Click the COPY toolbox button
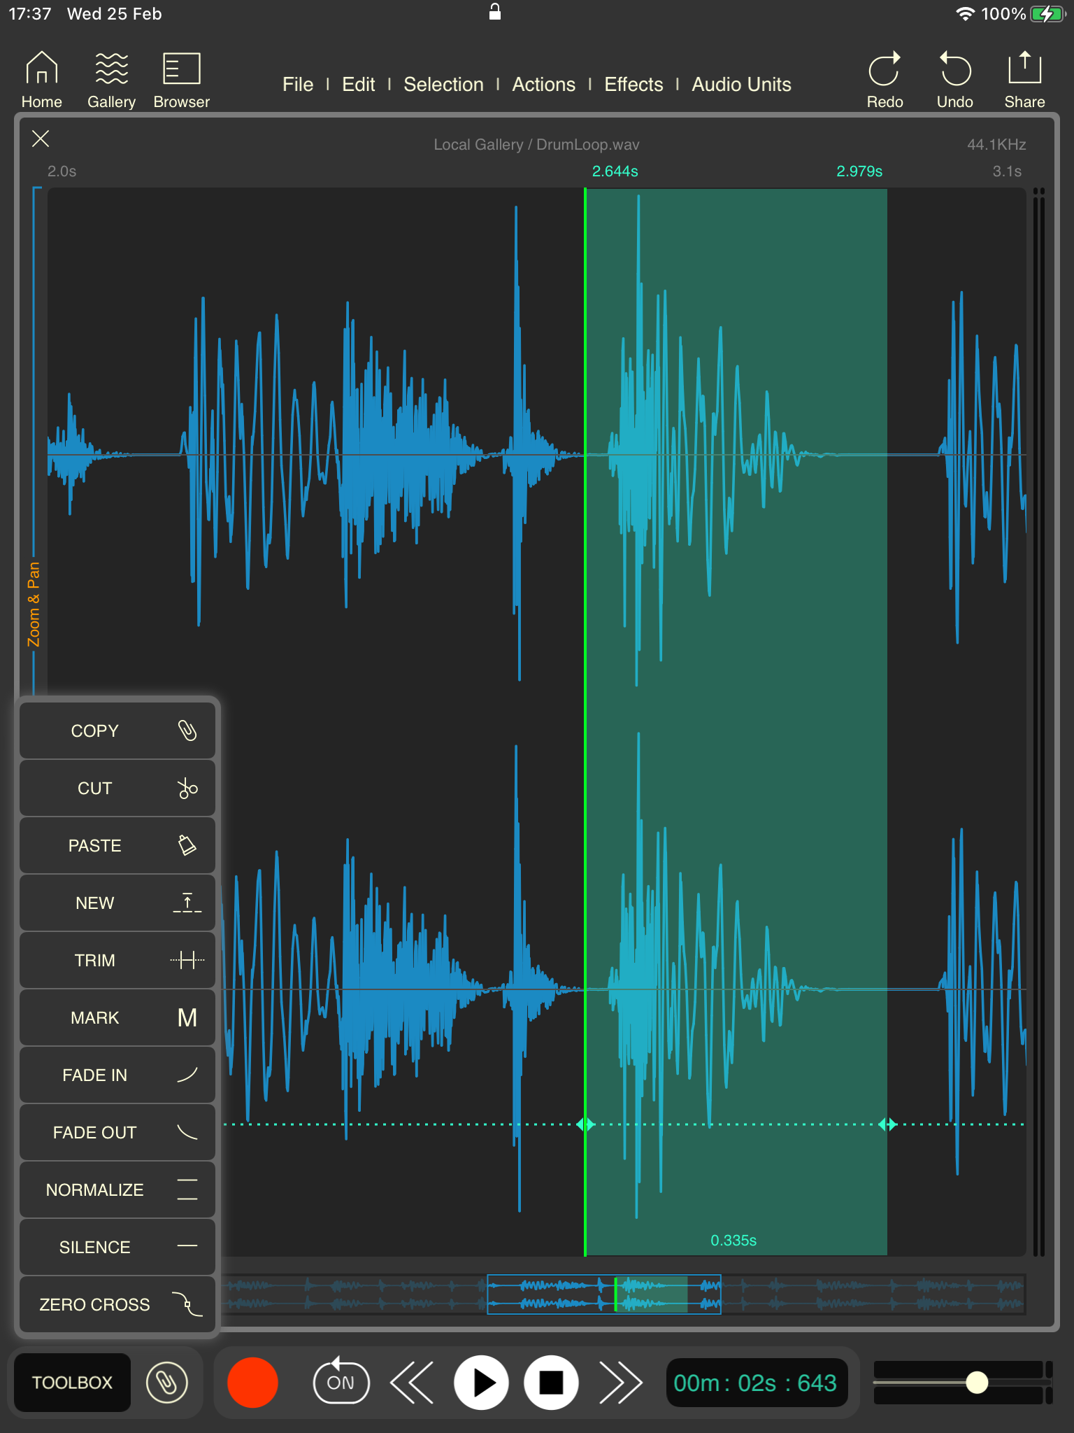1074x1433 pixels. coord(117,730)
